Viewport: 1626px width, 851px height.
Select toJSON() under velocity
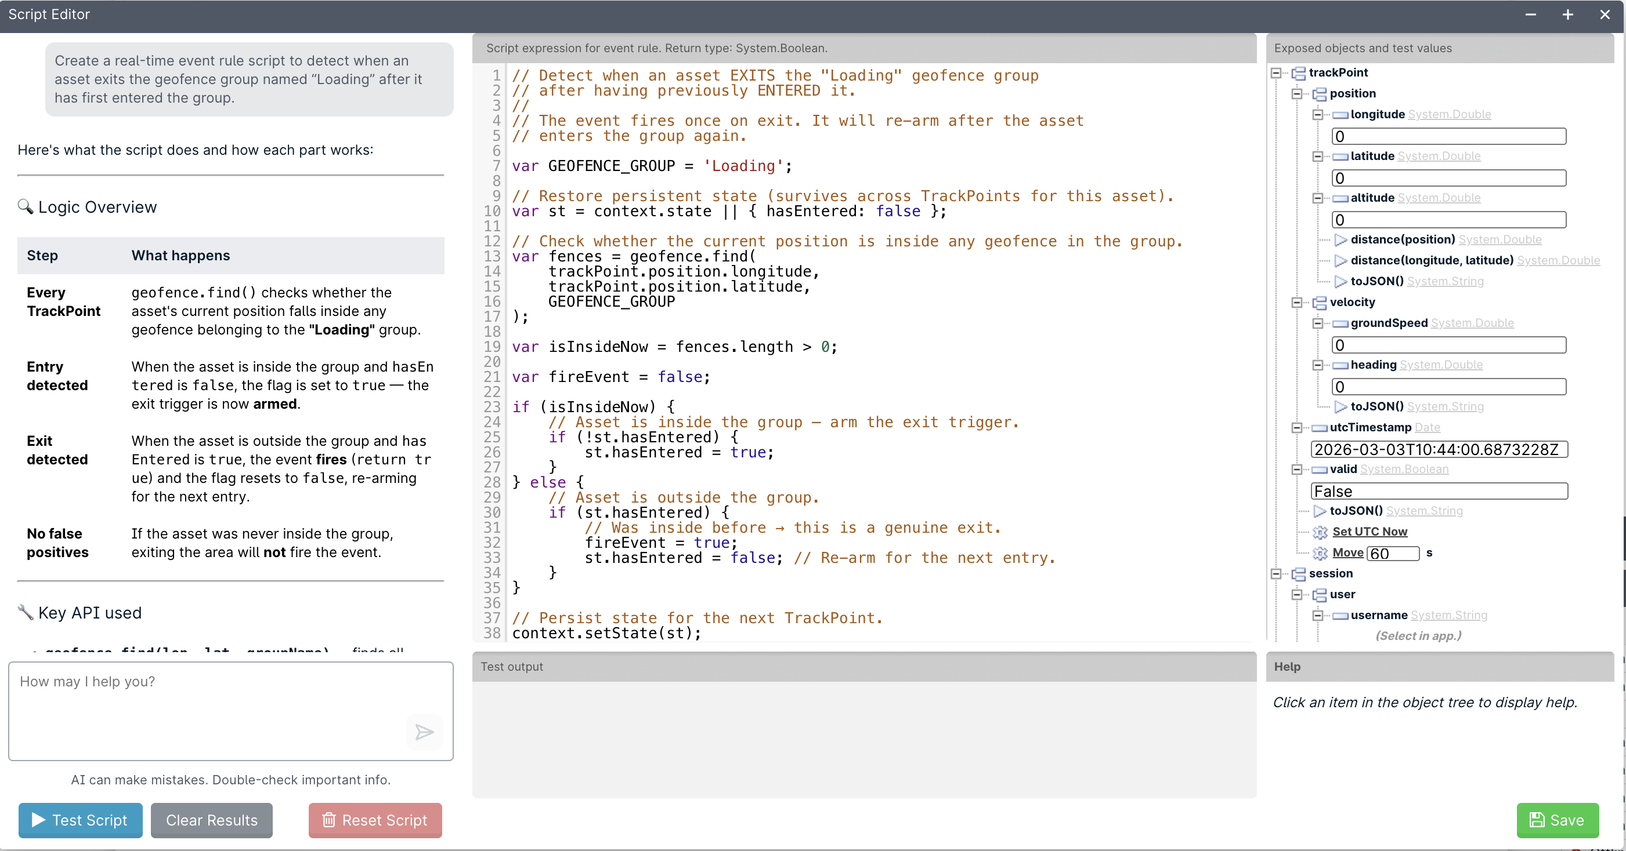coord(1376,406)
